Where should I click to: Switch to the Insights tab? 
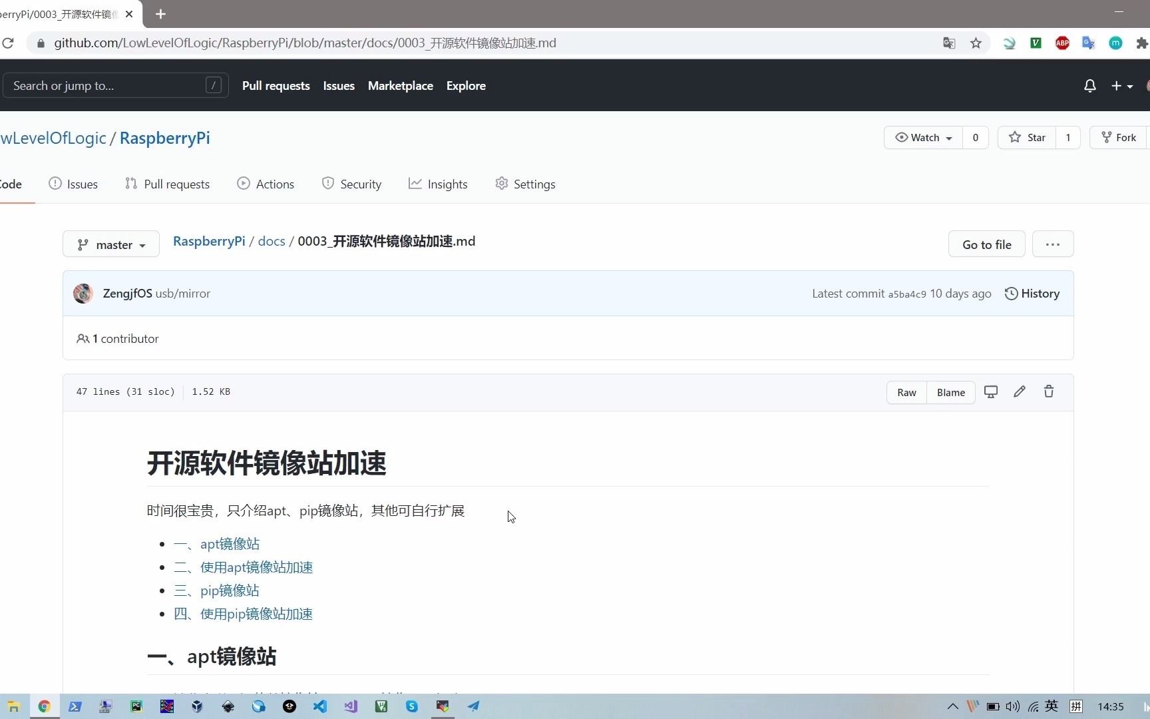coord(438,184)
